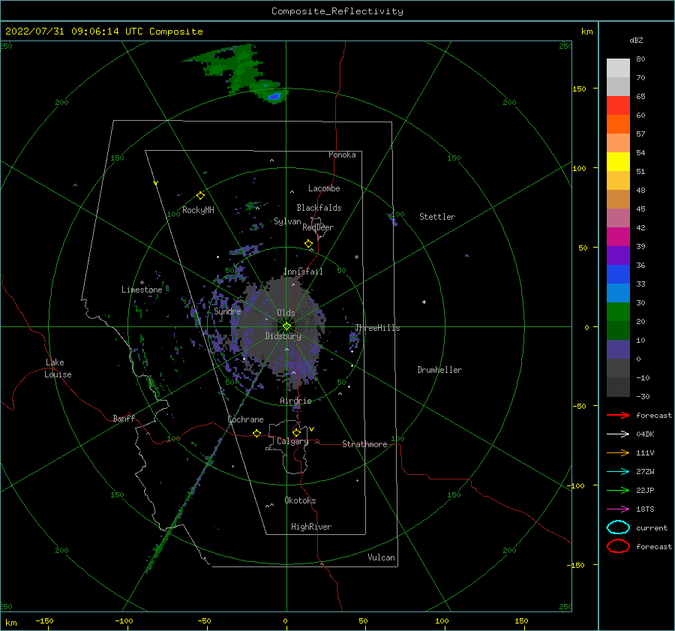
Task: Click the Sundre label
Action: click(227, 311)
